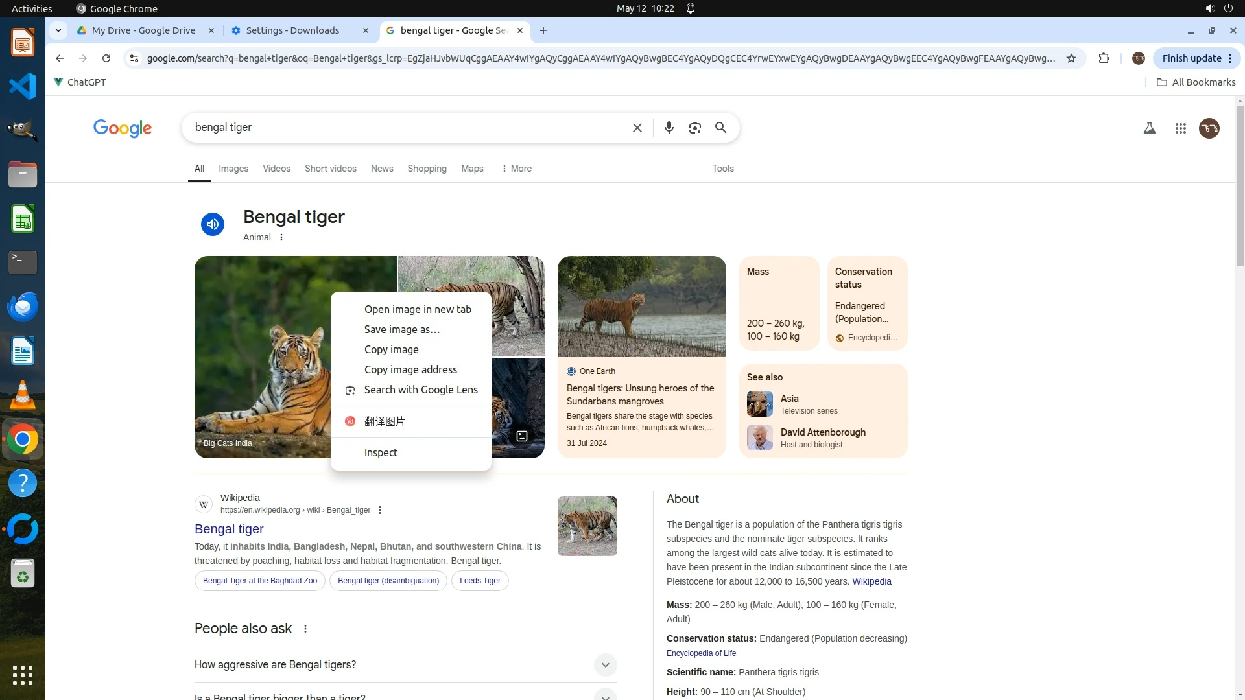
Task: Open Chrome extensions puzzle icon
Action: coord(1104,58)
